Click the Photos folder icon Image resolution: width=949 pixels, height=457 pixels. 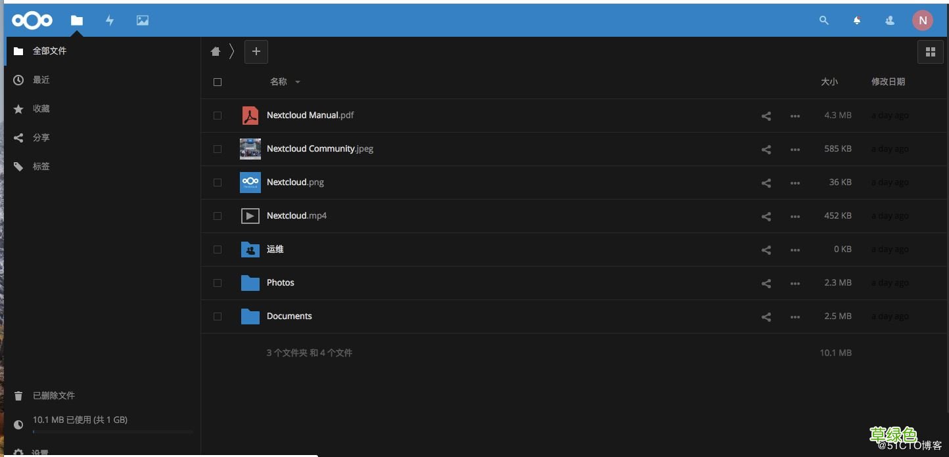pyautogui.click(x=250, y=283)
